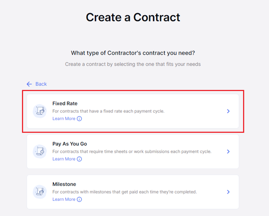Click the Milestone contract icon
This screenshot has width=269, height=216.
point(39,192)
